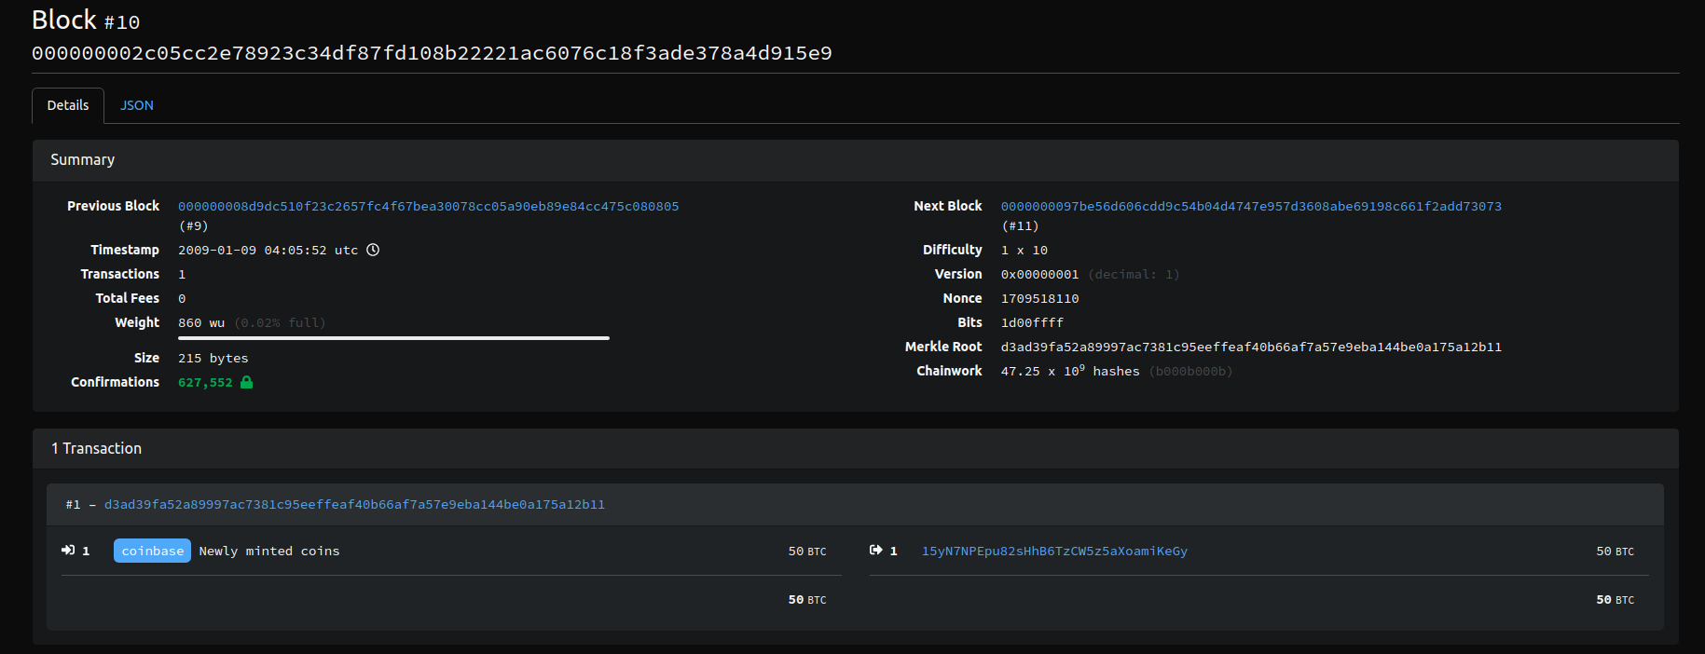Image resolution: width=1705 pixels, height=654 pixels.
Task: Click the Merkle Root label
Action: (943, 347)
